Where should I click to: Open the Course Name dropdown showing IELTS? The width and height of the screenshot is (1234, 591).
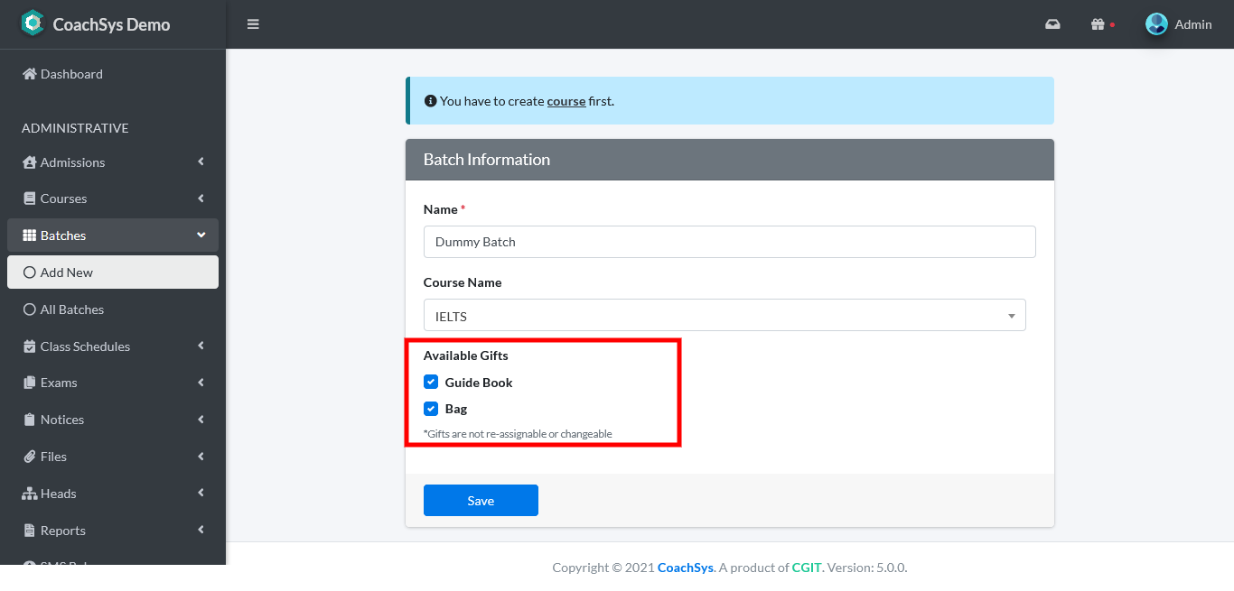click(724, 316)
